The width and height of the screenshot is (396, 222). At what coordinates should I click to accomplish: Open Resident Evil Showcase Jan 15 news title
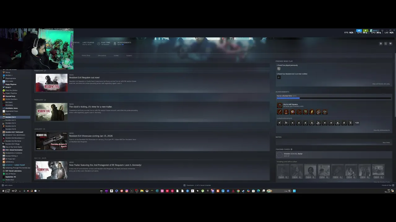91,136
